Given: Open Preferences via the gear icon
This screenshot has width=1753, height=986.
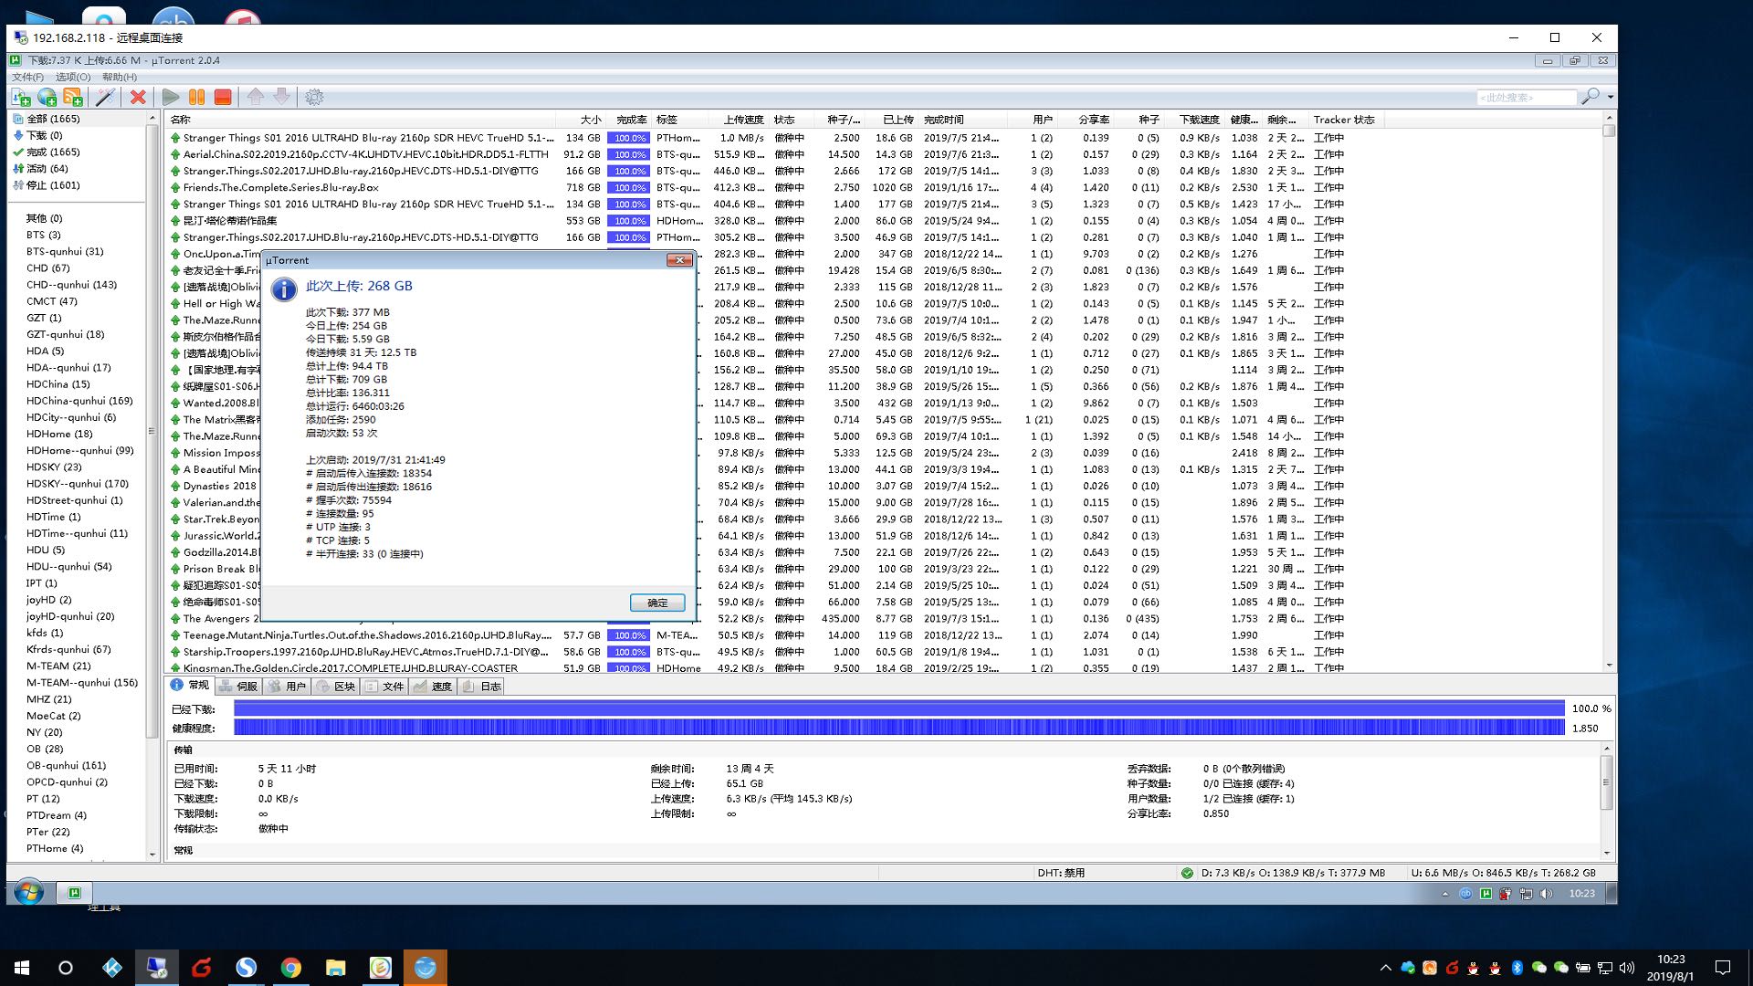Looking at the screenshot, I should coord(314,97).
